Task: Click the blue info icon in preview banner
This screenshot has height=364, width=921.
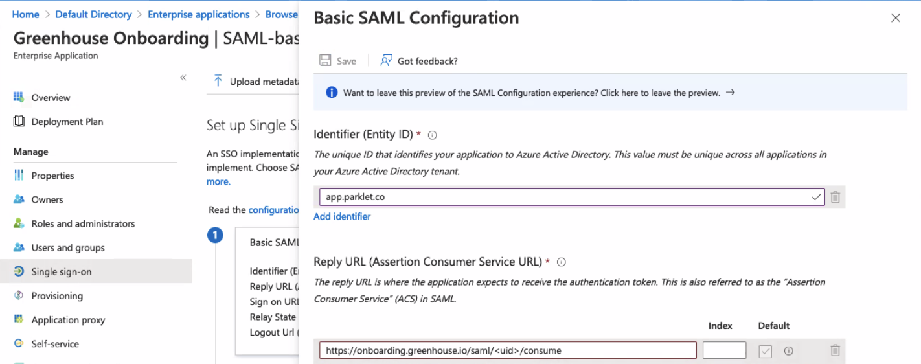Action: pyautogui.click(x=332, y=93)
